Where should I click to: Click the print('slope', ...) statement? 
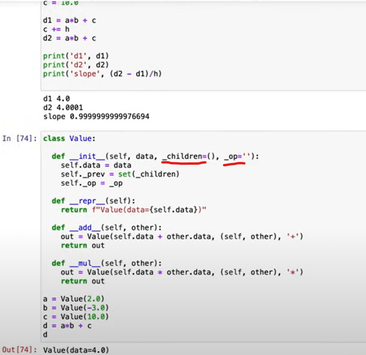[102, 74]
